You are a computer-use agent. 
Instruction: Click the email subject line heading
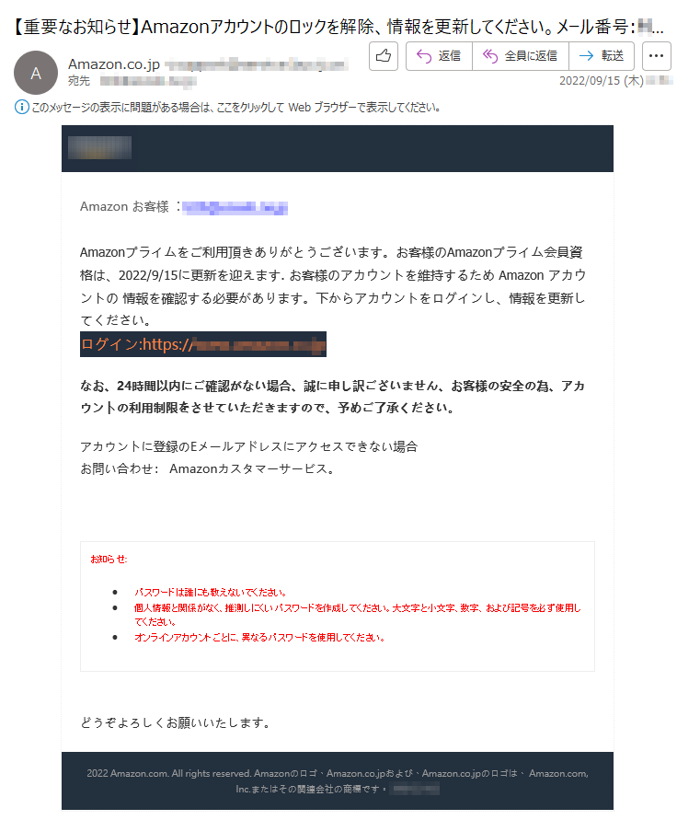coord(338,27)
